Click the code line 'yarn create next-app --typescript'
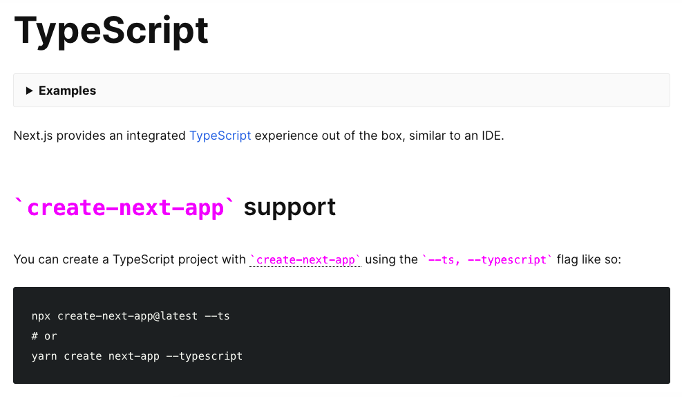Screen dimensions: 682x397 pos(137,356)
